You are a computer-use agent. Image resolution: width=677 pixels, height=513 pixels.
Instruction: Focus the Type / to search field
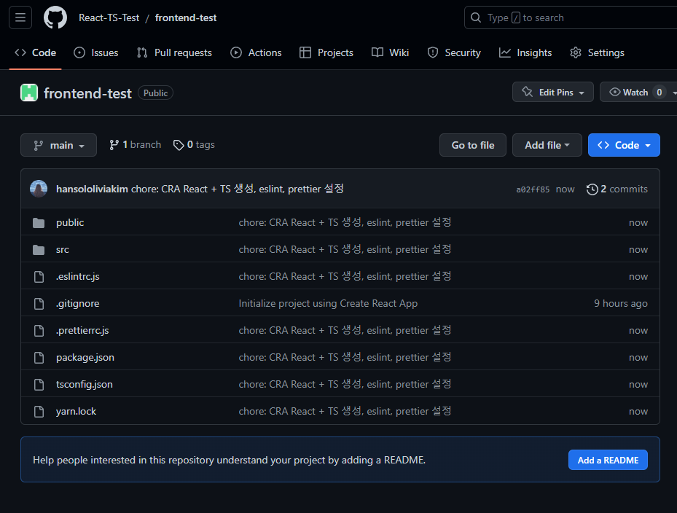(571, 17)
